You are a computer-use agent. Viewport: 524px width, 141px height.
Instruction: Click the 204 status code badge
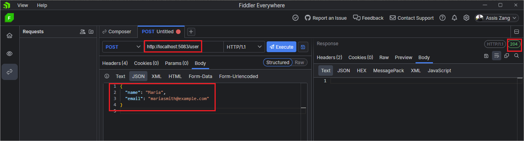(514, 44)
